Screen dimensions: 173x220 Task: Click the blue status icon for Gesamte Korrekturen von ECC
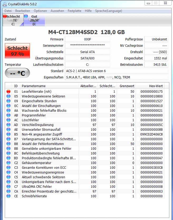tap(8, 167)
